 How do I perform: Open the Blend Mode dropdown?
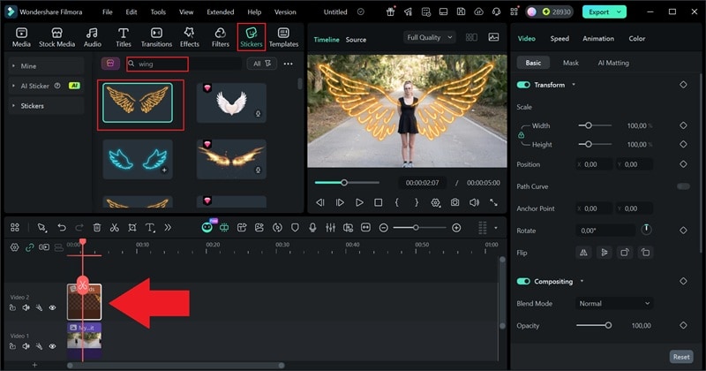[614, 303]
